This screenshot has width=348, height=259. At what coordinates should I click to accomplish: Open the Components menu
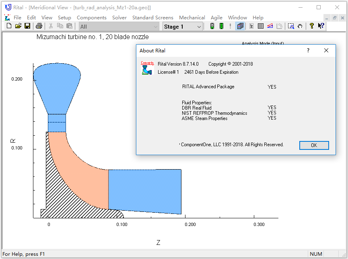[x=92, y=18]
